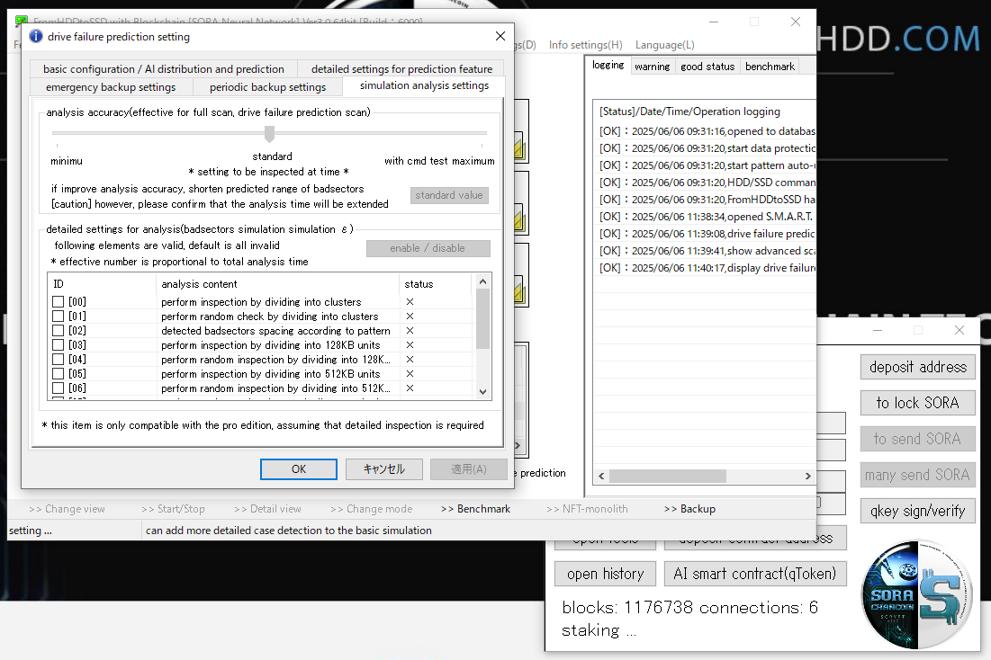Click >> Change mode toolbar item
991x660 pixels.
(371, 509)
